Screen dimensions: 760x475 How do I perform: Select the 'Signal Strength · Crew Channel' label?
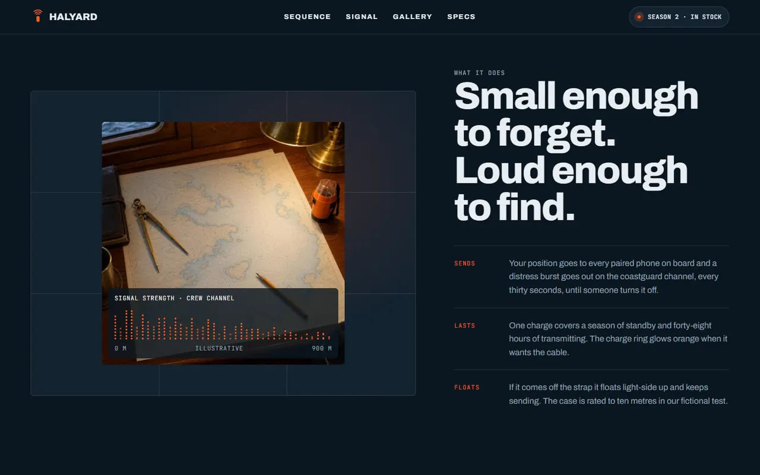tap(175, 298)
